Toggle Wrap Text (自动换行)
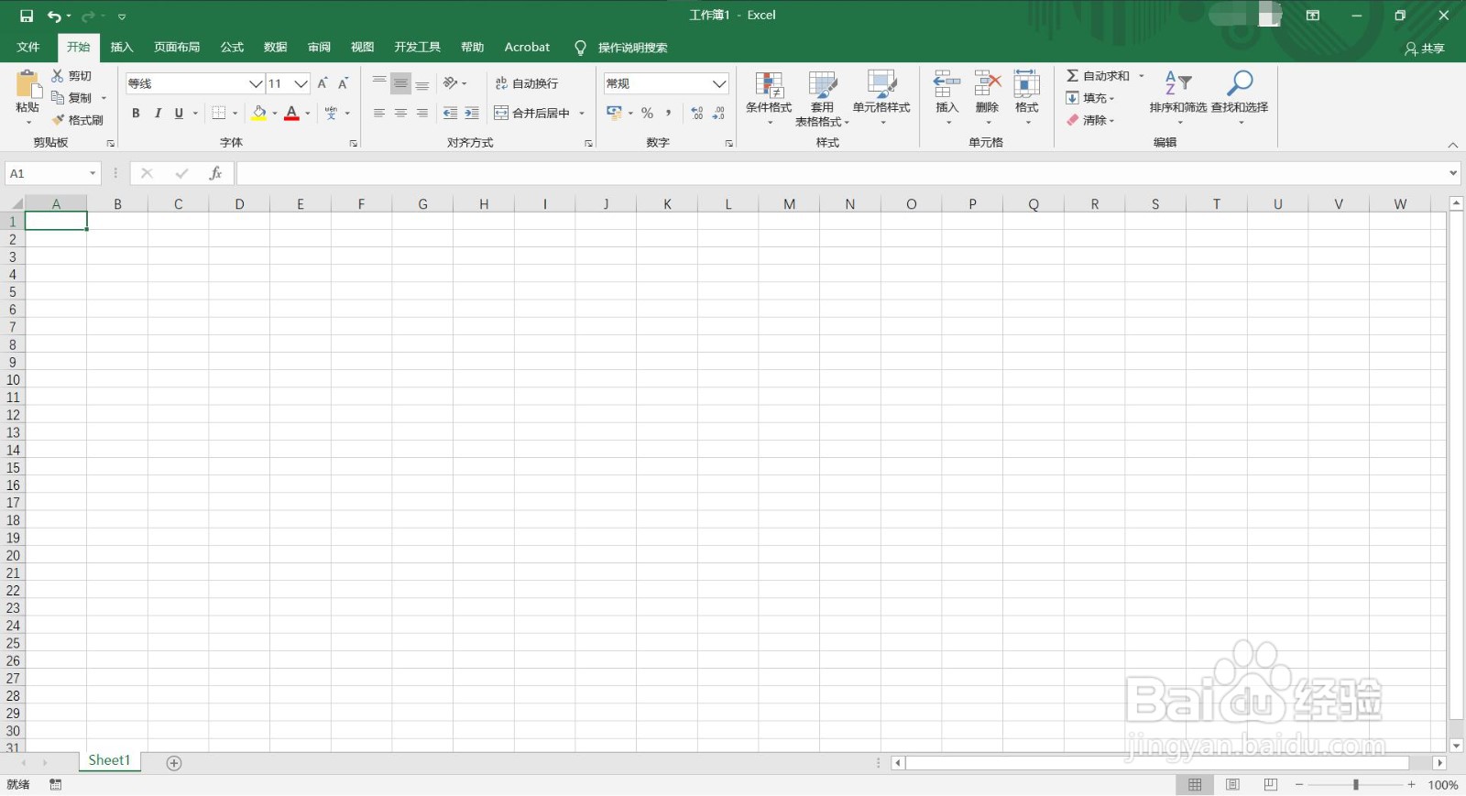The width and height of the screenshot is (1466, 796). tap(527, 83)
